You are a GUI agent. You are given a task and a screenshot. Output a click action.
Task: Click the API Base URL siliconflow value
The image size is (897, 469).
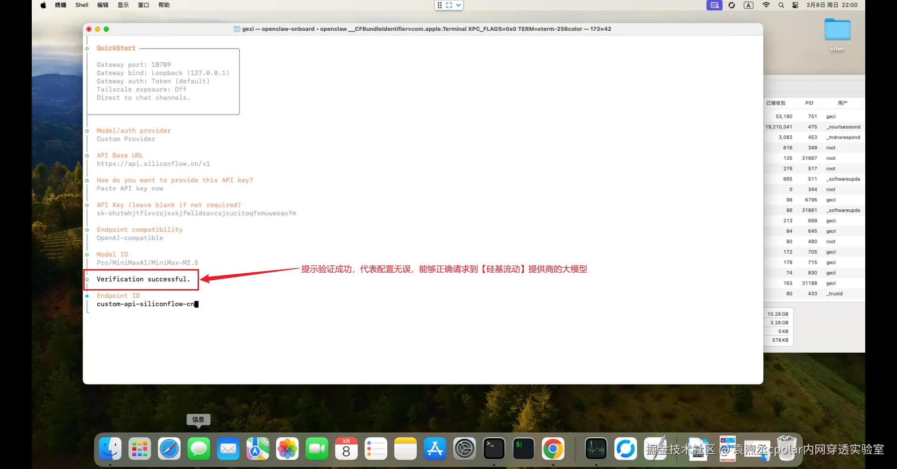pyautogui.click(x=153, y=164)
